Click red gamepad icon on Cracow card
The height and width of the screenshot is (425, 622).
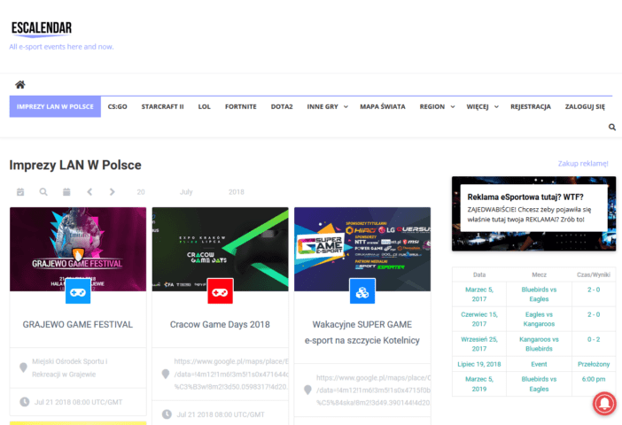(220, 291)
